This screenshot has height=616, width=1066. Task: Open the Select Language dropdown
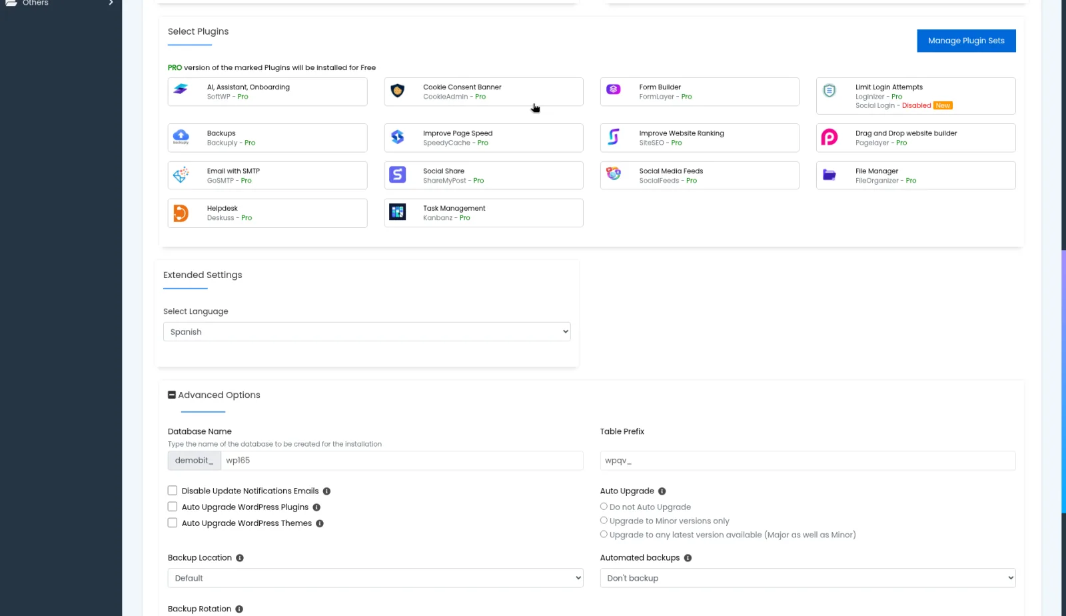(367, 332)
